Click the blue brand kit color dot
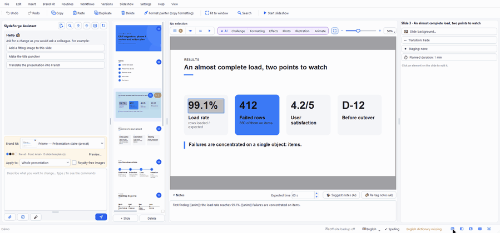The width and height of the screenshot is (500, 233). coord(7,154)
